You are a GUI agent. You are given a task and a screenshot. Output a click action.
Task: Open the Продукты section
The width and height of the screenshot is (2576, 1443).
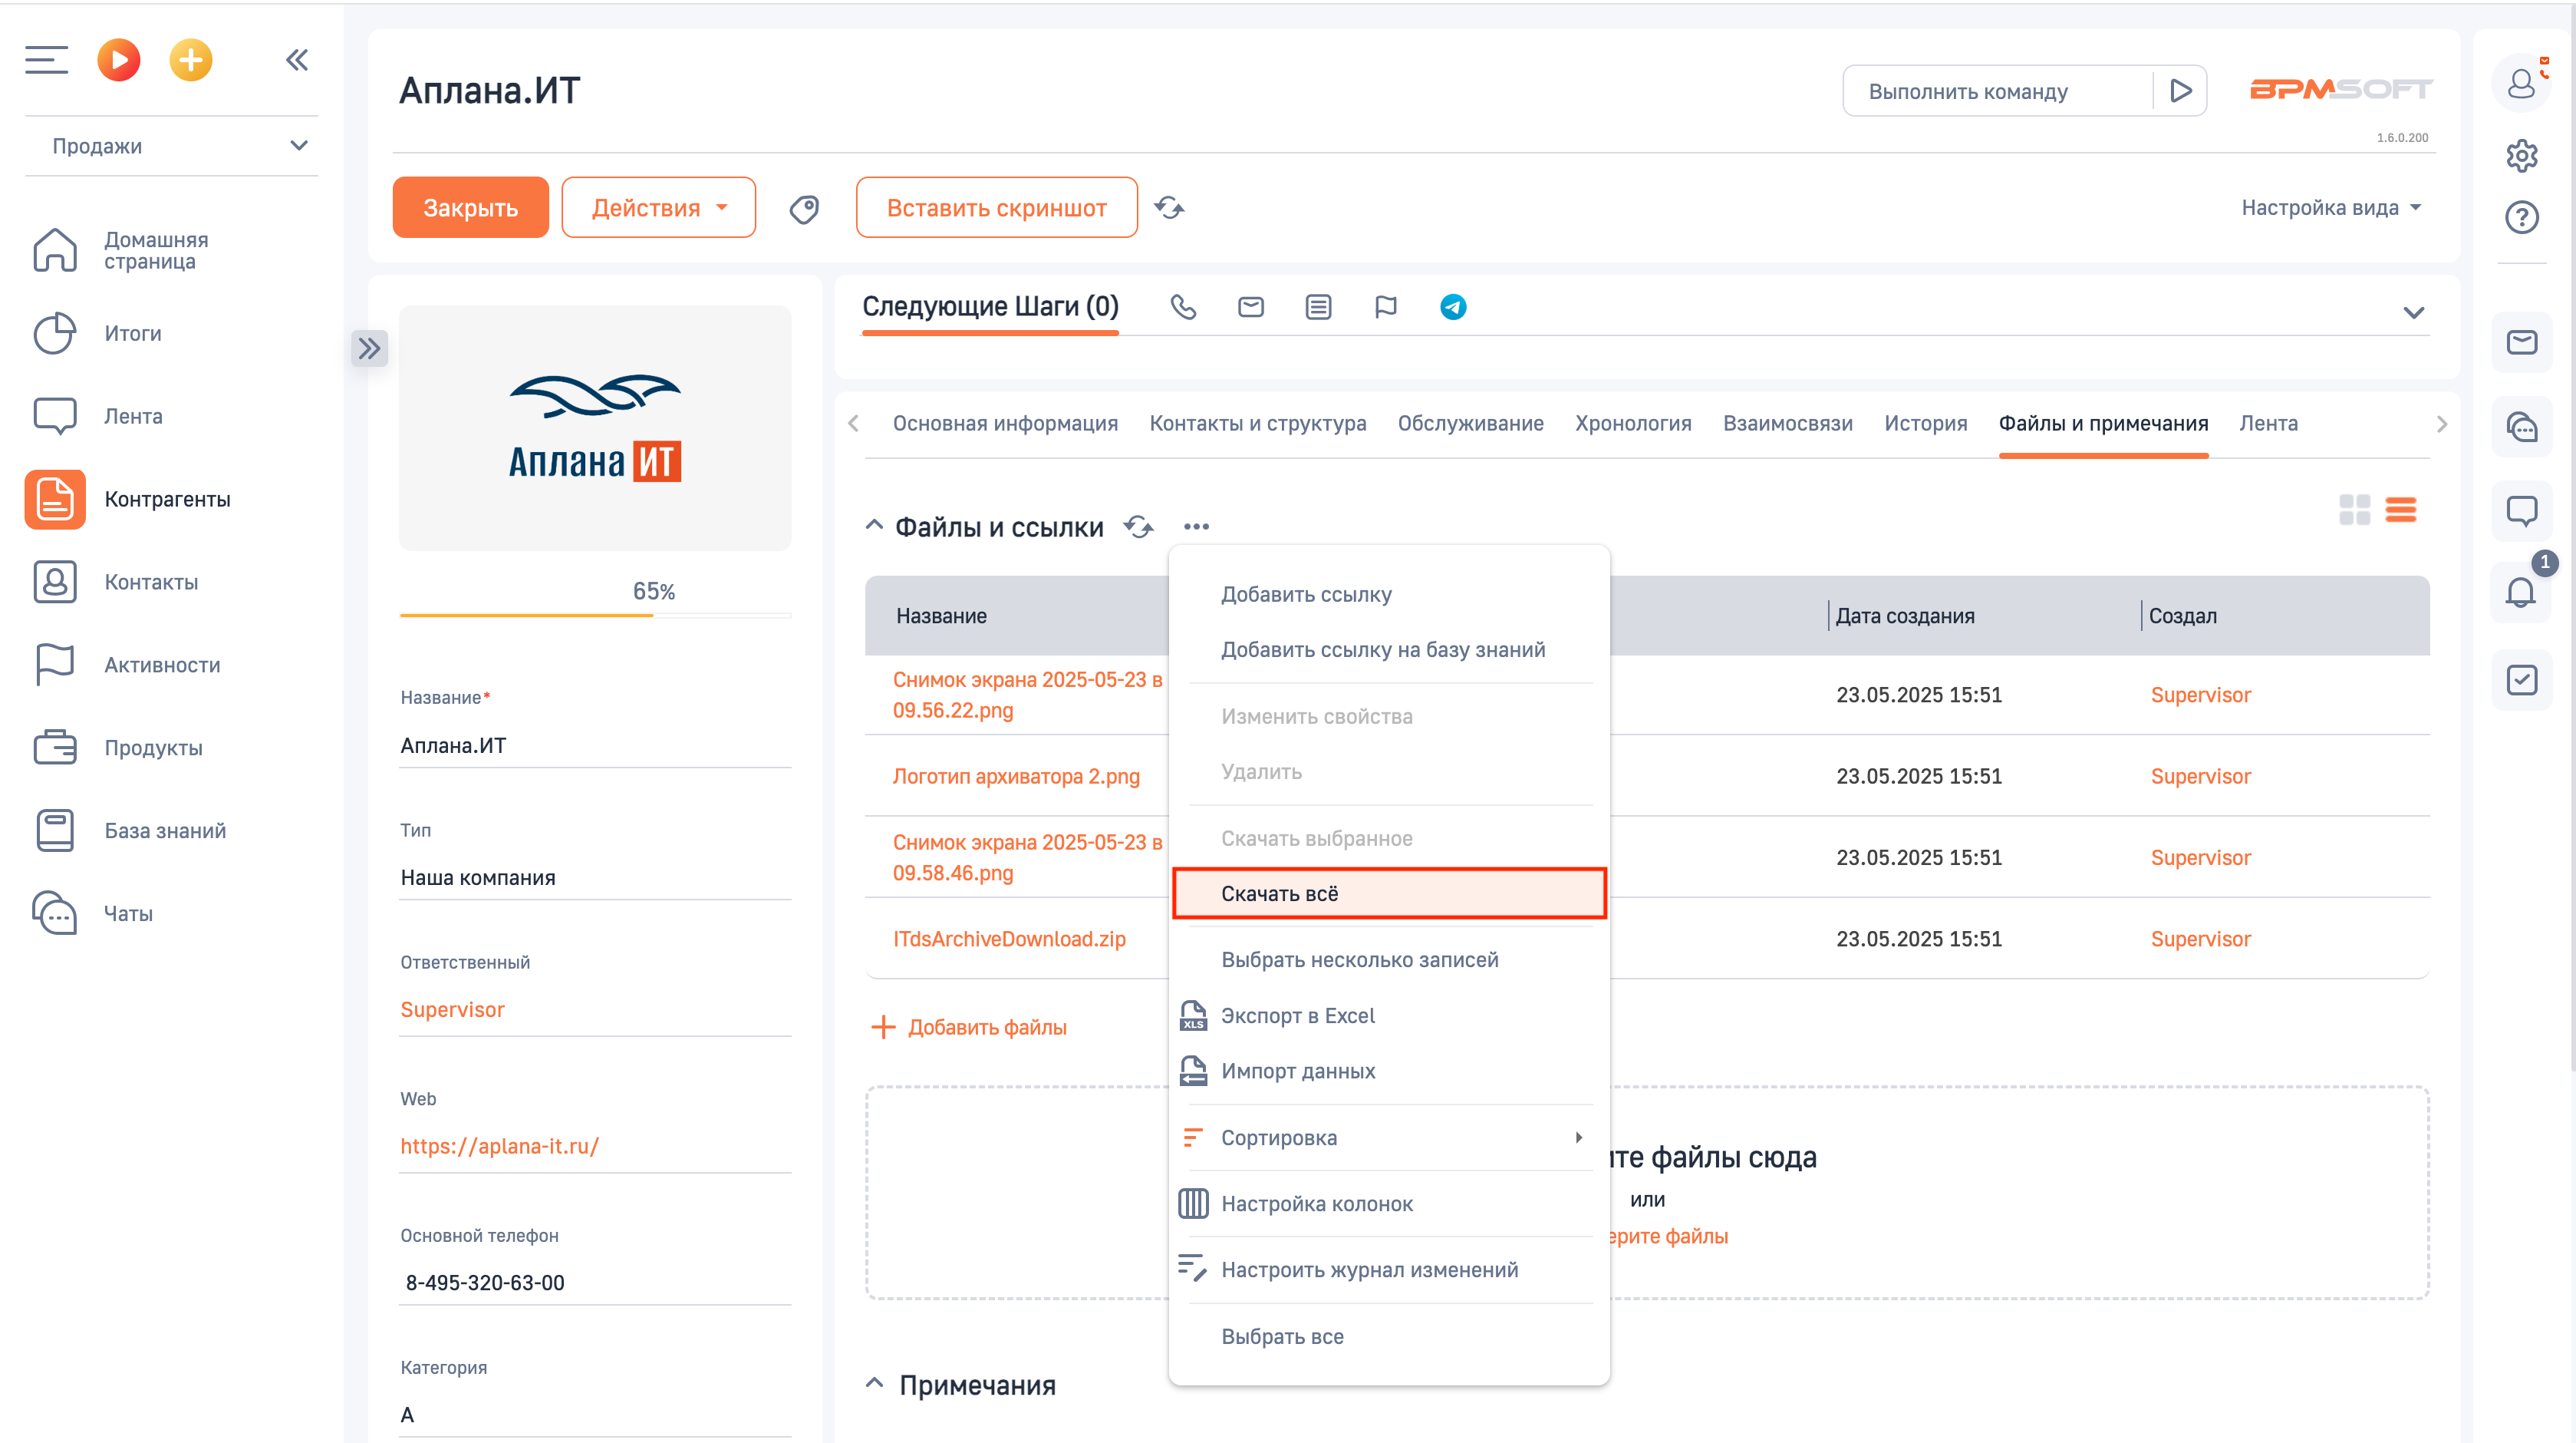[x=117, y=748]
